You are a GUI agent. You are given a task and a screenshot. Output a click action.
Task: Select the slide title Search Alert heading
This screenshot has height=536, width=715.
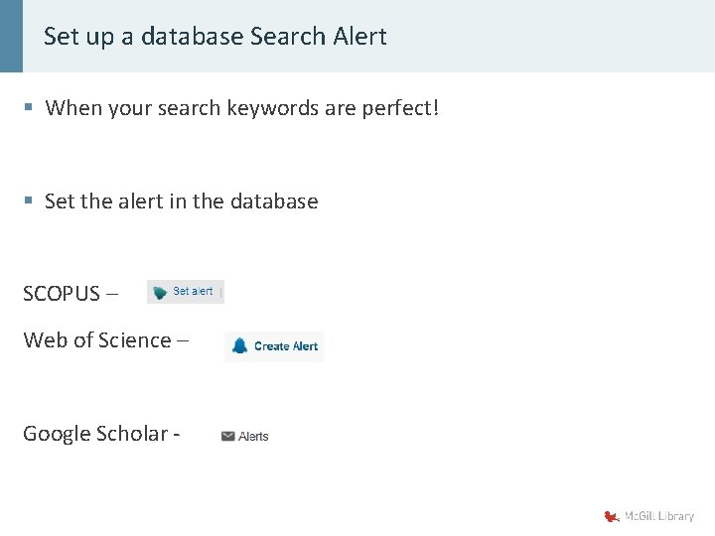214,37
